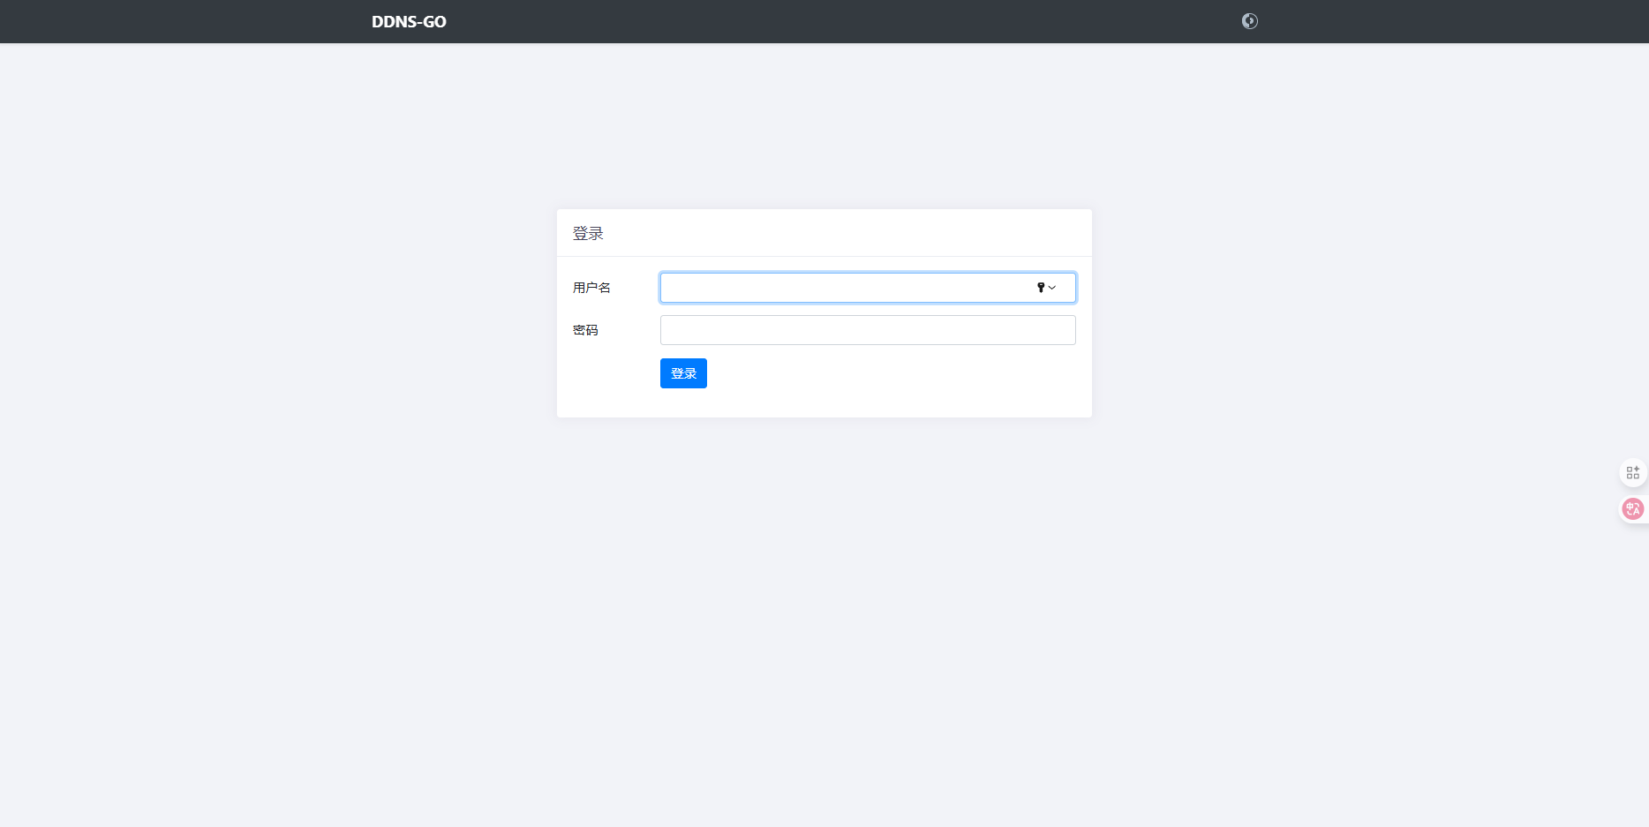Click the DDNS-GO brand title

pos(409,22)
